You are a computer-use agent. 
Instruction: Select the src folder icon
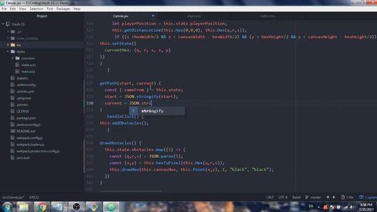[13, 45]
